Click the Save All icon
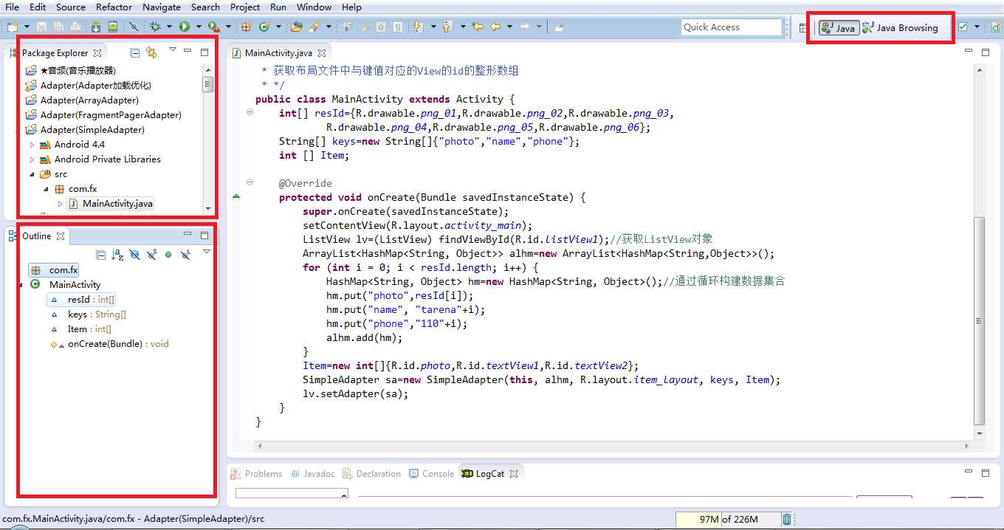 pyautogui.click(x=58, y=27)
